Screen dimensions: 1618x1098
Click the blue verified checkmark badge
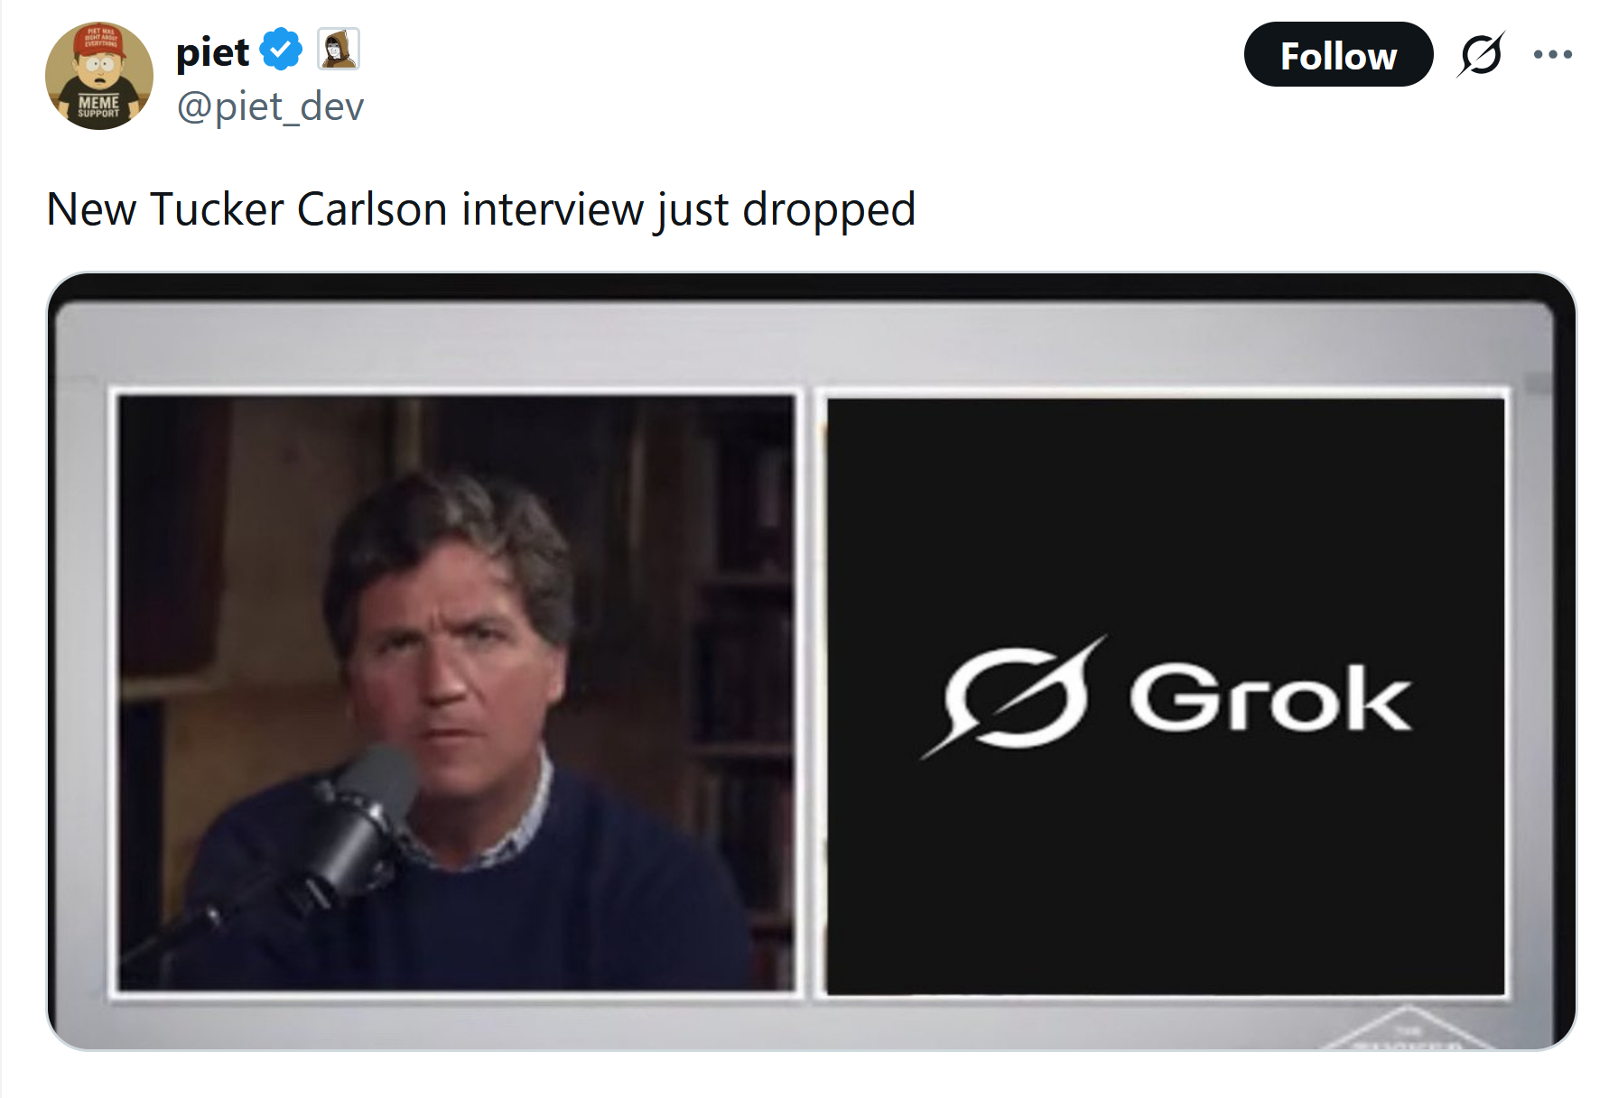[282, 50]
